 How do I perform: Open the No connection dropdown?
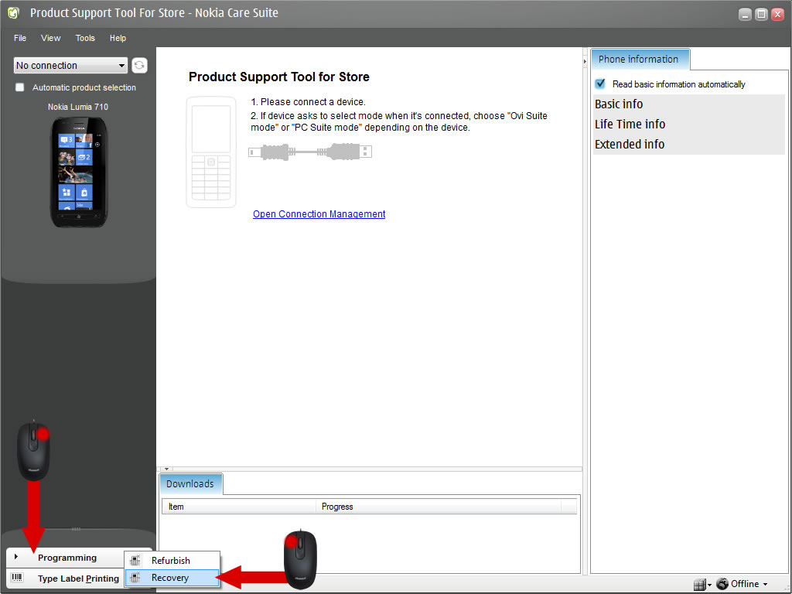pyautogui.click(x=70, y=65)
